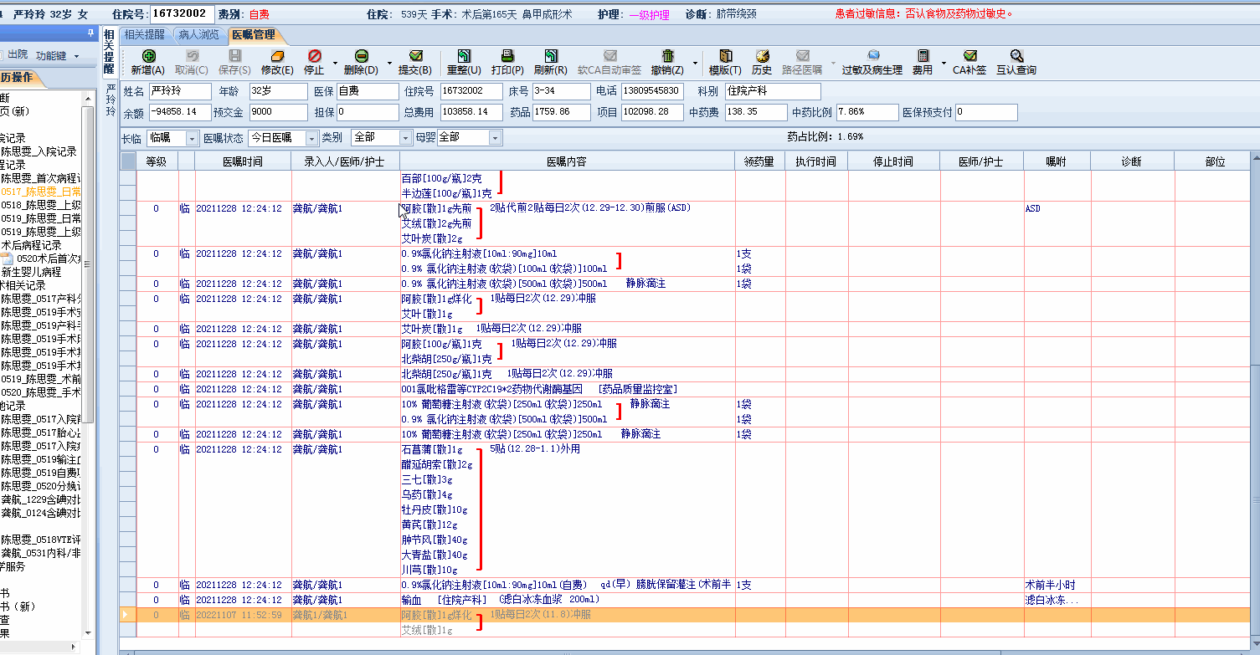The image size is (1260, 655).
Task: Click the 软CA自动审签 icon
Action: pyautogui.click(x=609, y=56)
